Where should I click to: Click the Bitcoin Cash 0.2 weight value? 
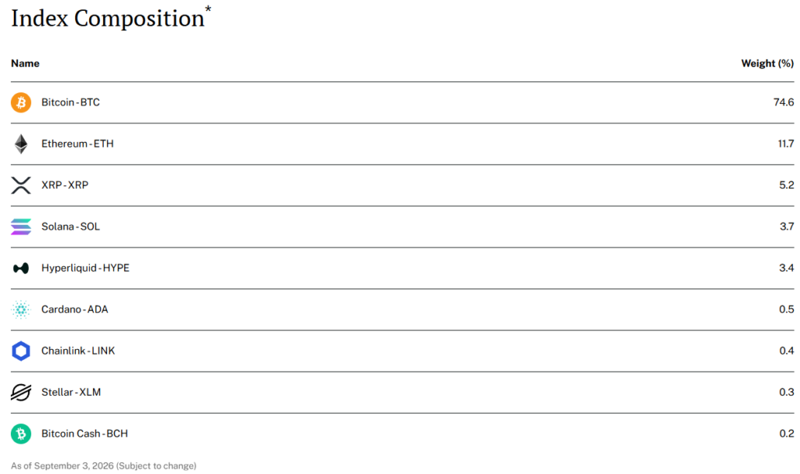[787, 433]
